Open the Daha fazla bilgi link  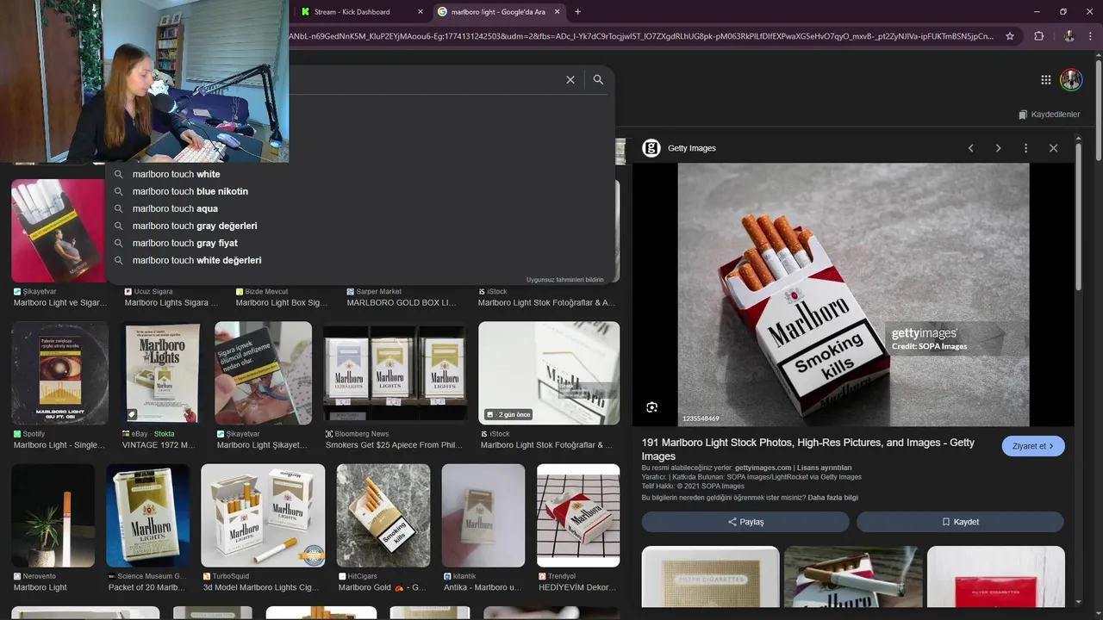tap(832, 498)
